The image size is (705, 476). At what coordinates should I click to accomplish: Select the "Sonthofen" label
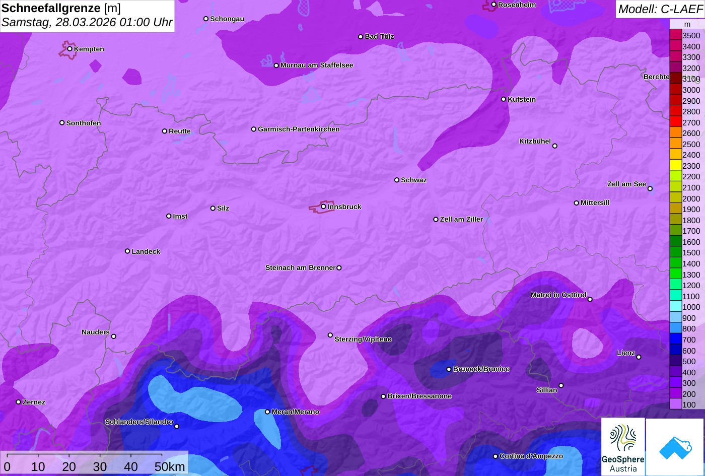coord(84,123)
